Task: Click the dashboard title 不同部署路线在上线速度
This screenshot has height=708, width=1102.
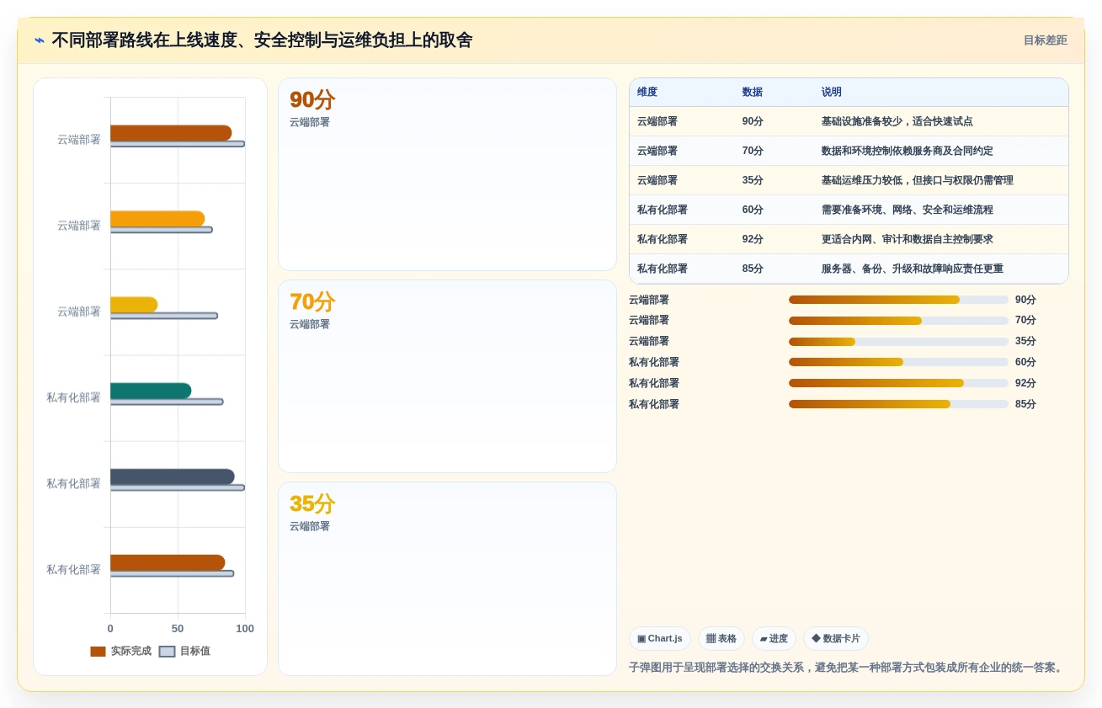Action: [x=262, y=40]
